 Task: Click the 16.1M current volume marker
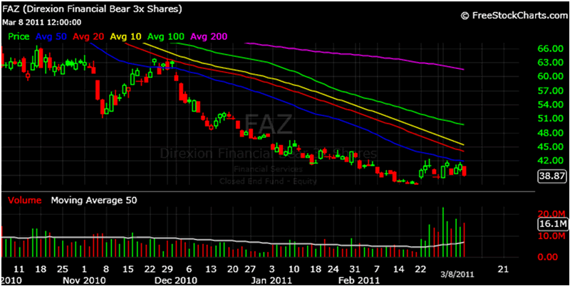point(552,224)
